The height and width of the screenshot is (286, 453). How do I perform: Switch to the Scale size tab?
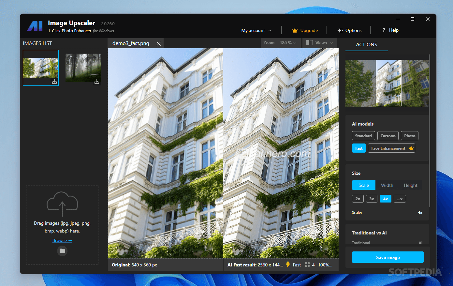364,185
